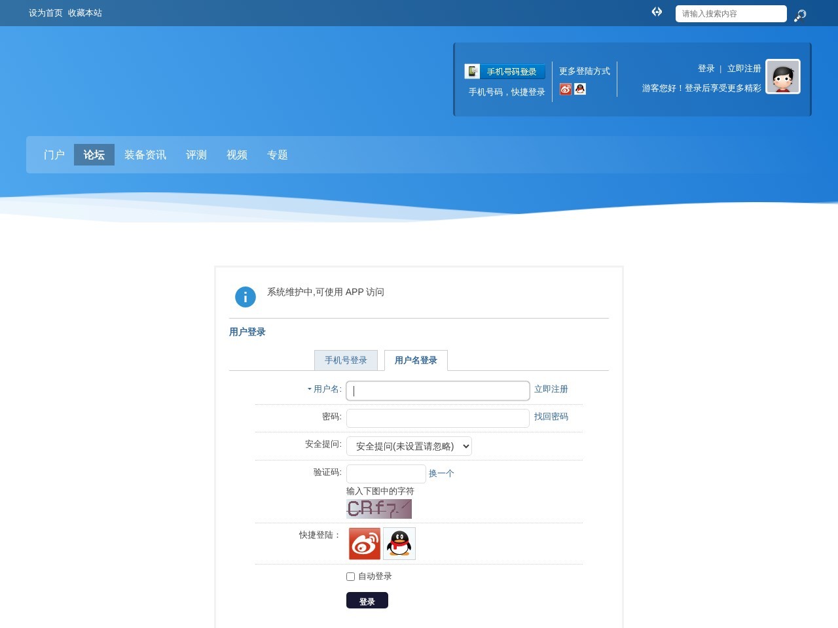Select the QQ icon under 更多登陆方式

[580, 89]
